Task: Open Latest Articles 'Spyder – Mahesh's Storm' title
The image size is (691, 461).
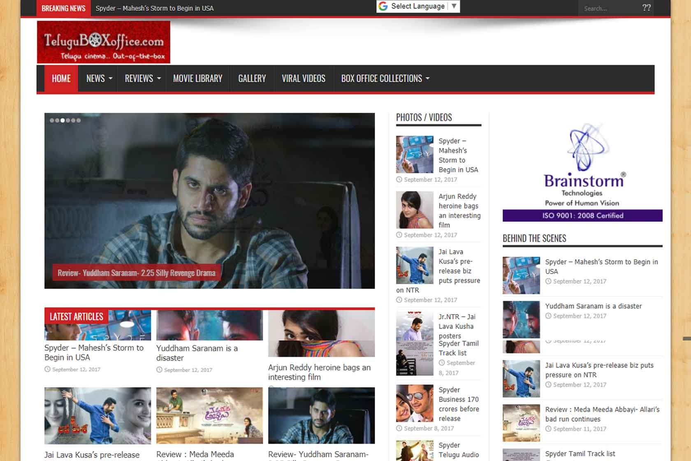Action: tap(94, 352)
